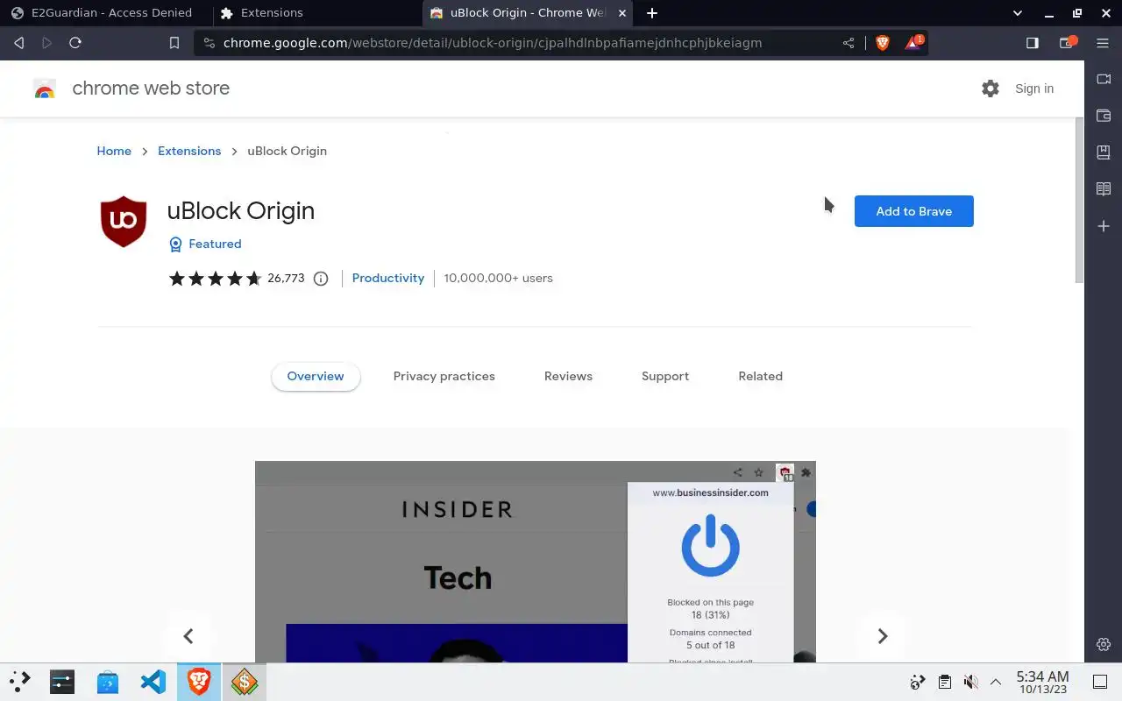Screen dimensions: 1122x701
Task: Open the wallet icon in sidebar
Action: pos(1104,116)
